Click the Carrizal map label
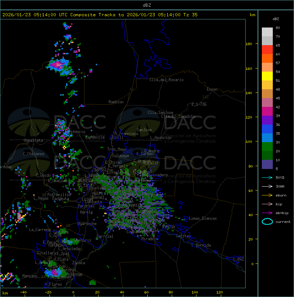The image size is (294, 297). (x=105, y=236)
